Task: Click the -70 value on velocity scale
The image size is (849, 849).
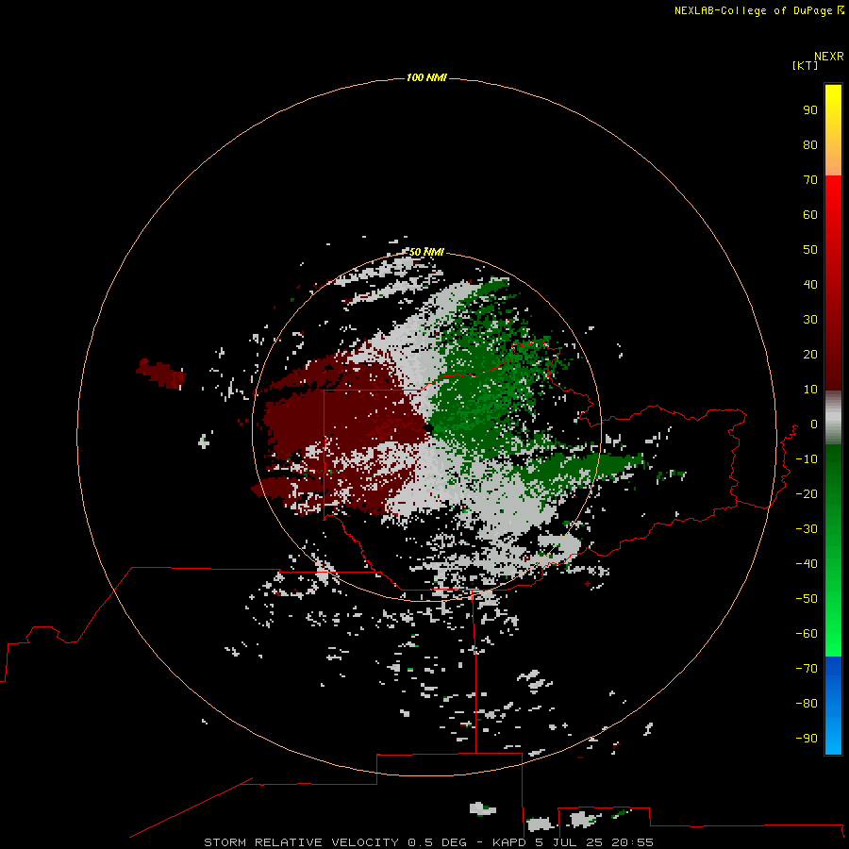Action: 807,668
